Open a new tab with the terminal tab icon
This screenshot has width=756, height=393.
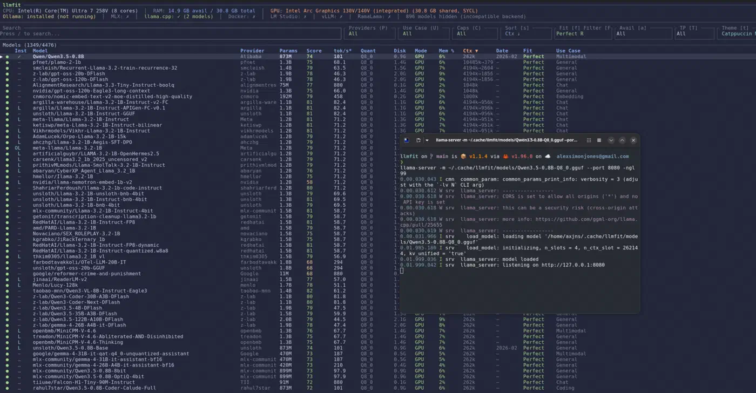click(418, 140)
